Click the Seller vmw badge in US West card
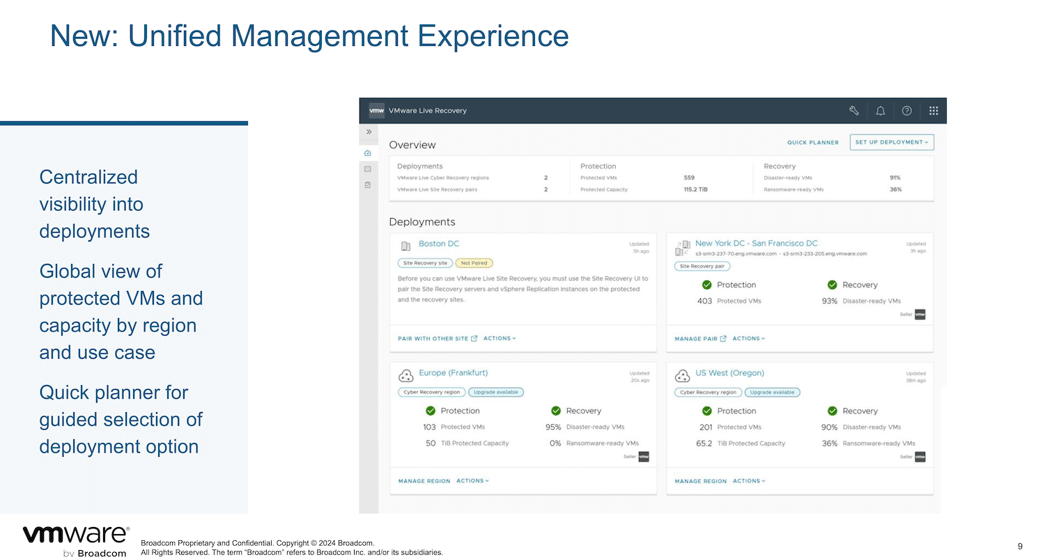This screenshot has width=1045, height=557. (x=920, y=457)
